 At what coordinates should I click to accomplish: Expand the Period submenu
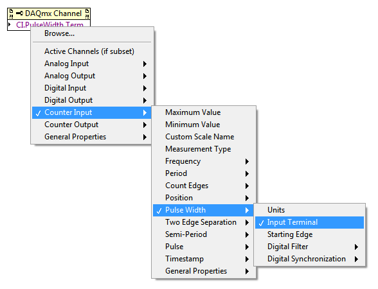pyautogui.click(x=203, y=173)
